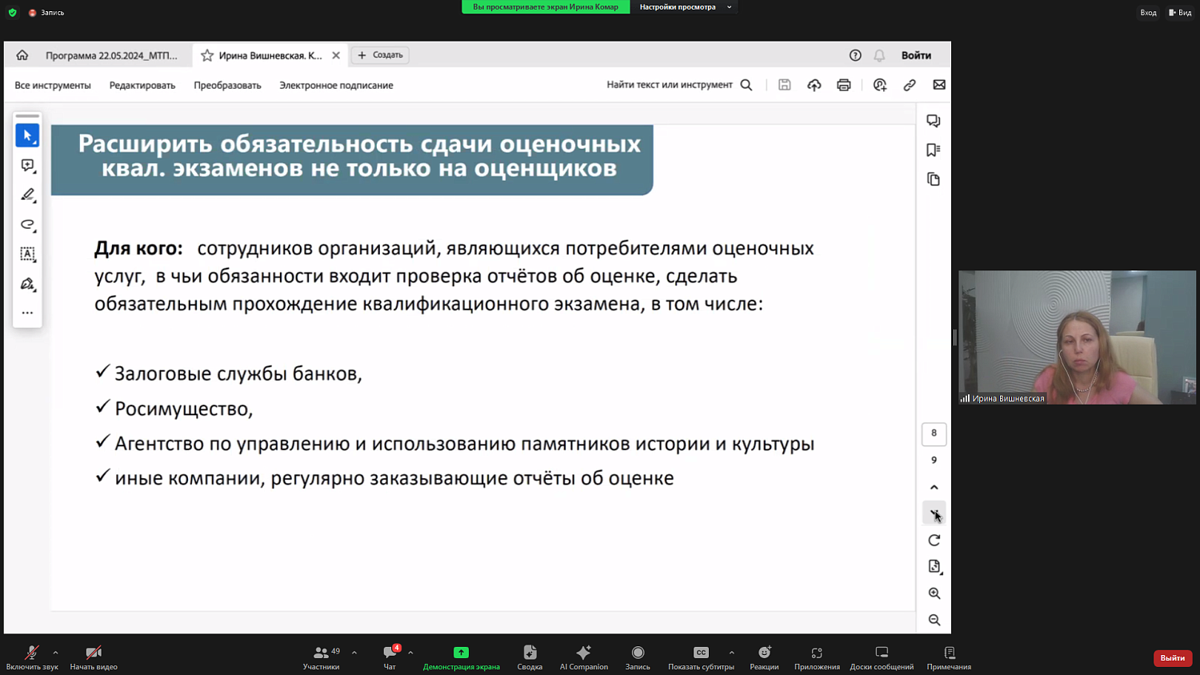The height and width of the screenshot is (675, 1200).
Task: Select the Add sticky note comment tool
Action: coord(27,166)
